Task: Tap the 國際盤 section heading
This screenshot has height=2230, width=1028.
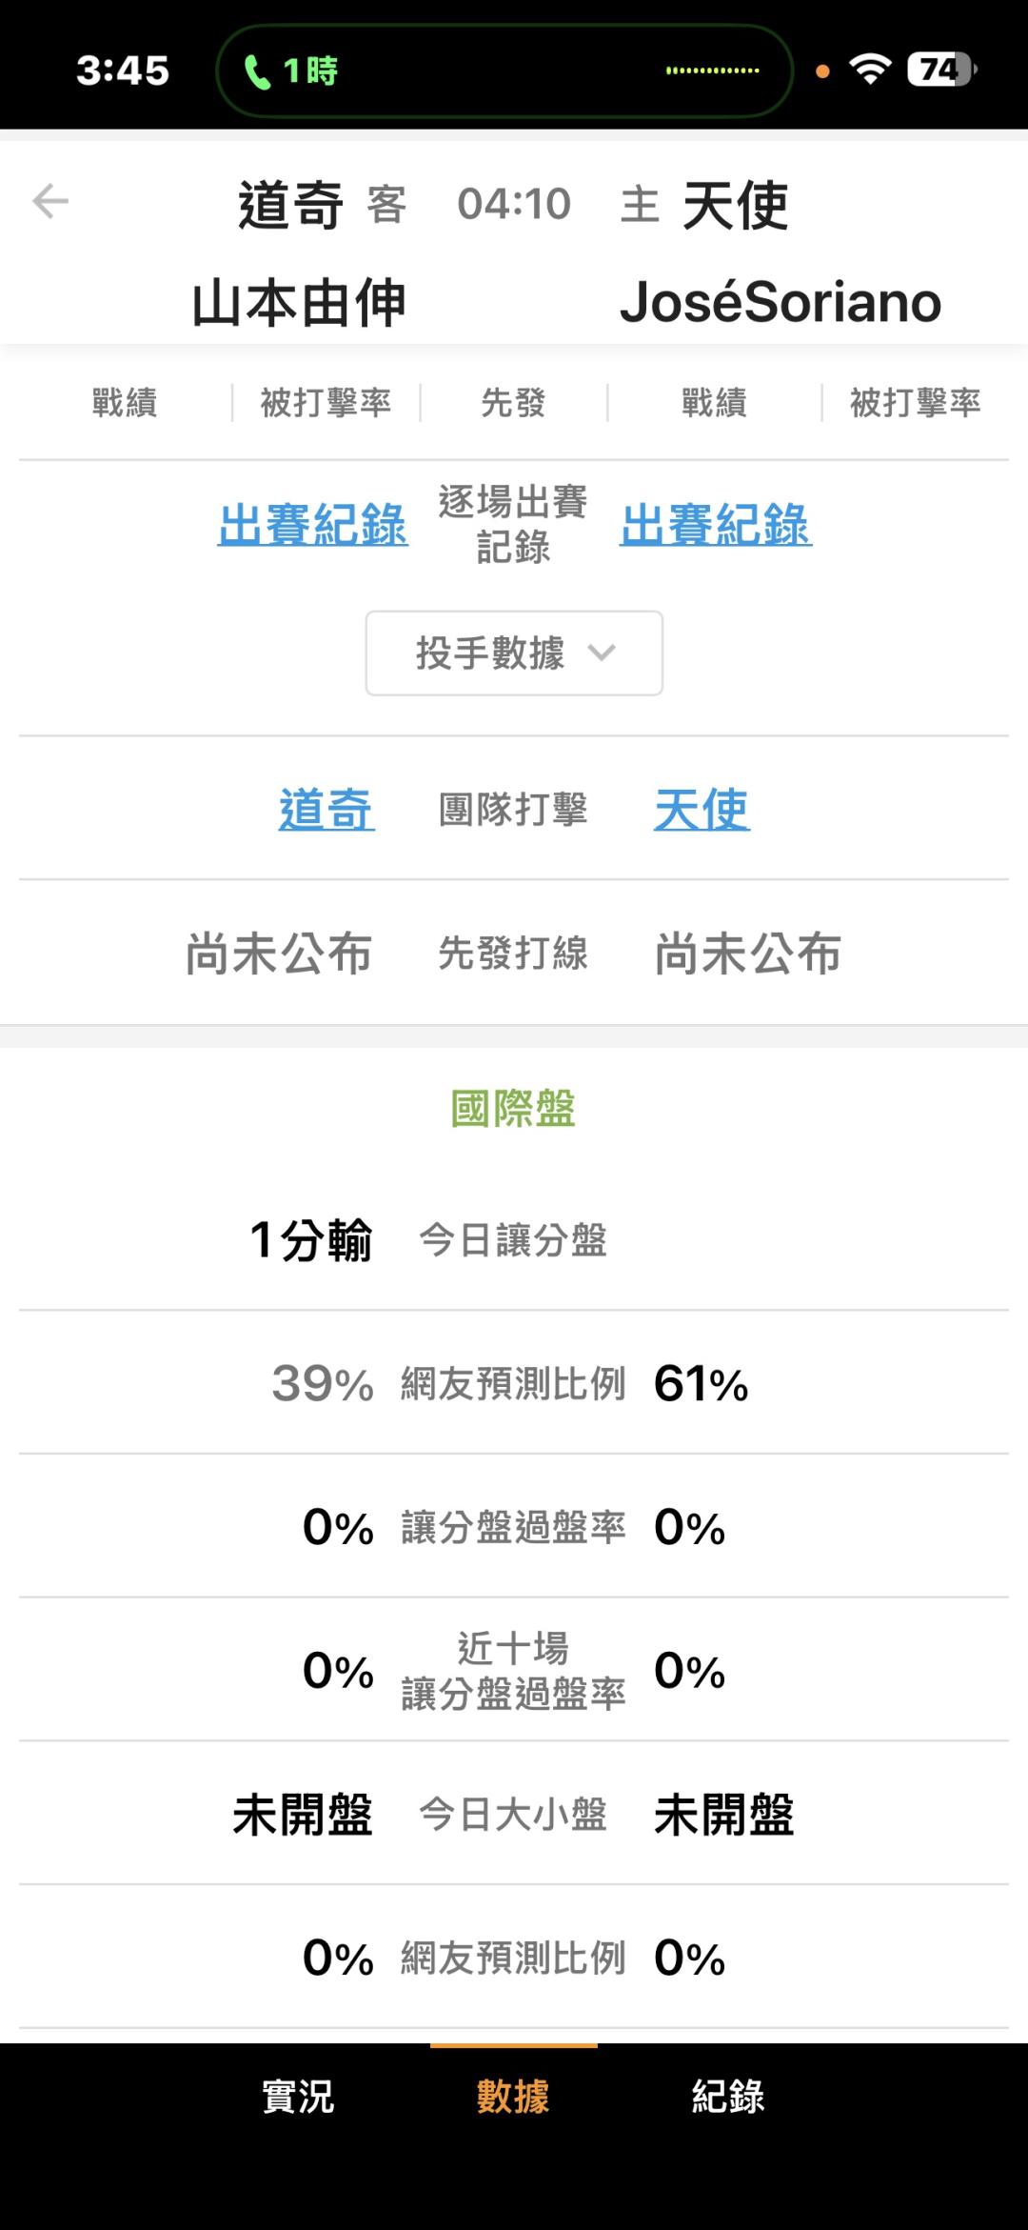Action: click(513, 1109)
